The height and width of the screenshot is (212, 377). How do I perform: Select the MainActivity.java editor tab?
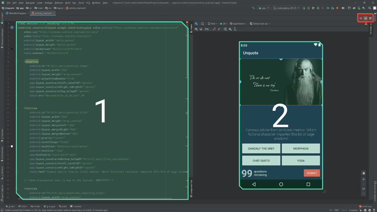16,13
